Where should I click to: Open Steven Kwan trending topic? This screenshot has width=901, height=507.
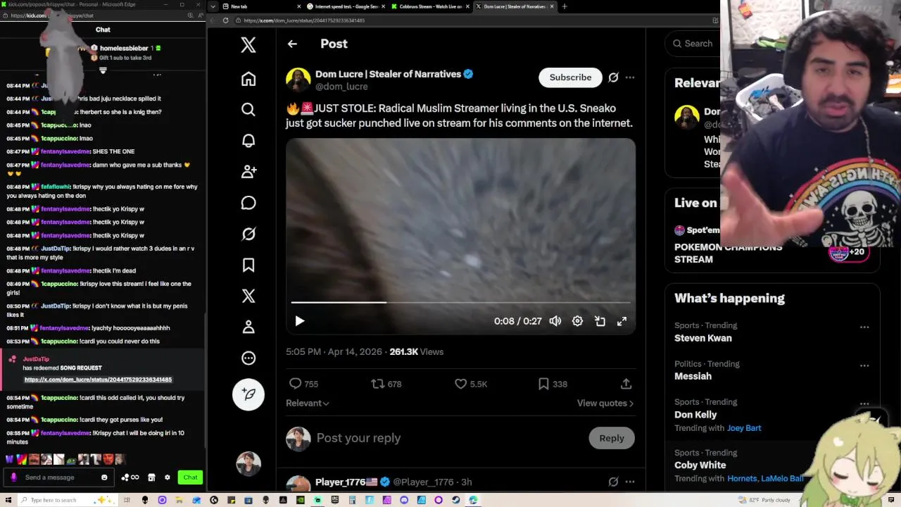pyautogui.click(x=703, y=338)
